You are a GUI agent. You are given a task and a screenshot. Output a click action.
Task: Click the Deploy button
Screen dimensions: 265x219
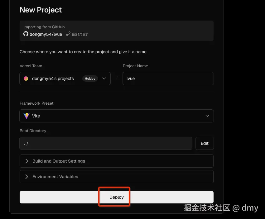point(117,197)
